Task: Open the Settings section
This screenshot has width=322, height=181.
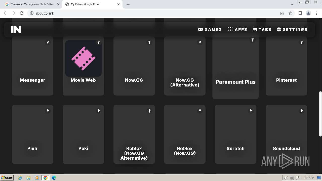Action: (x=292, y=29)
